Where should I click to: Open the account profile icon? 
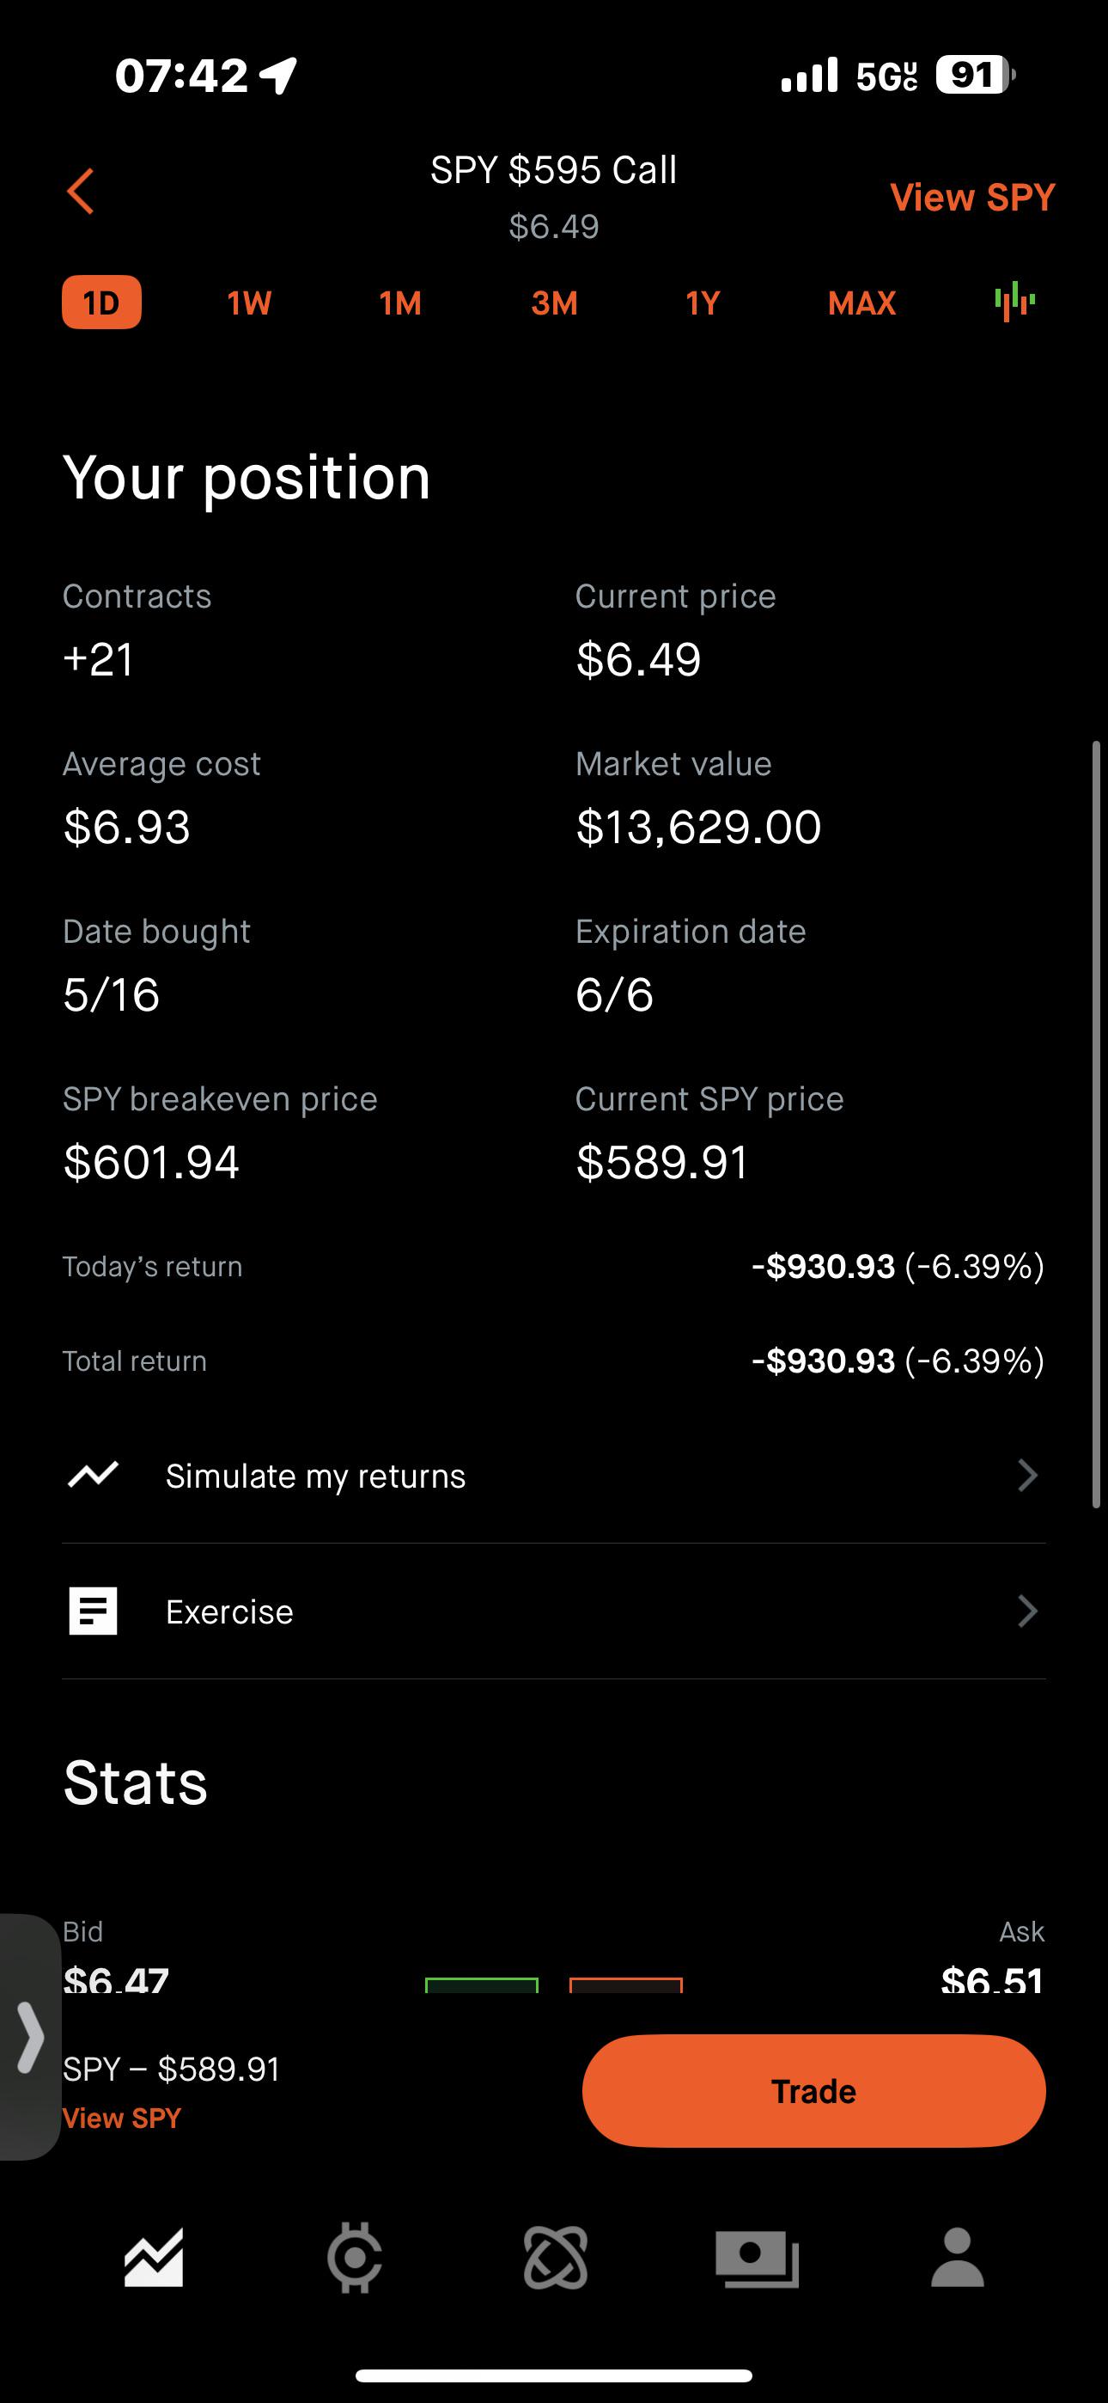[958, 2259]
